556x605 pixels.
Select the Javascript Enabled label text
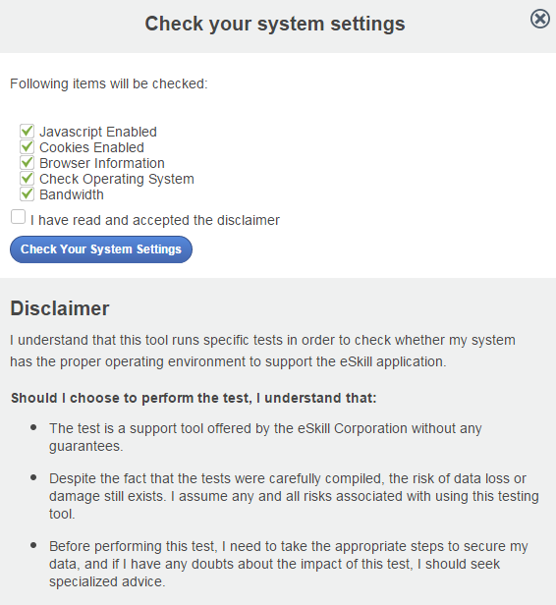click(98, 132)
